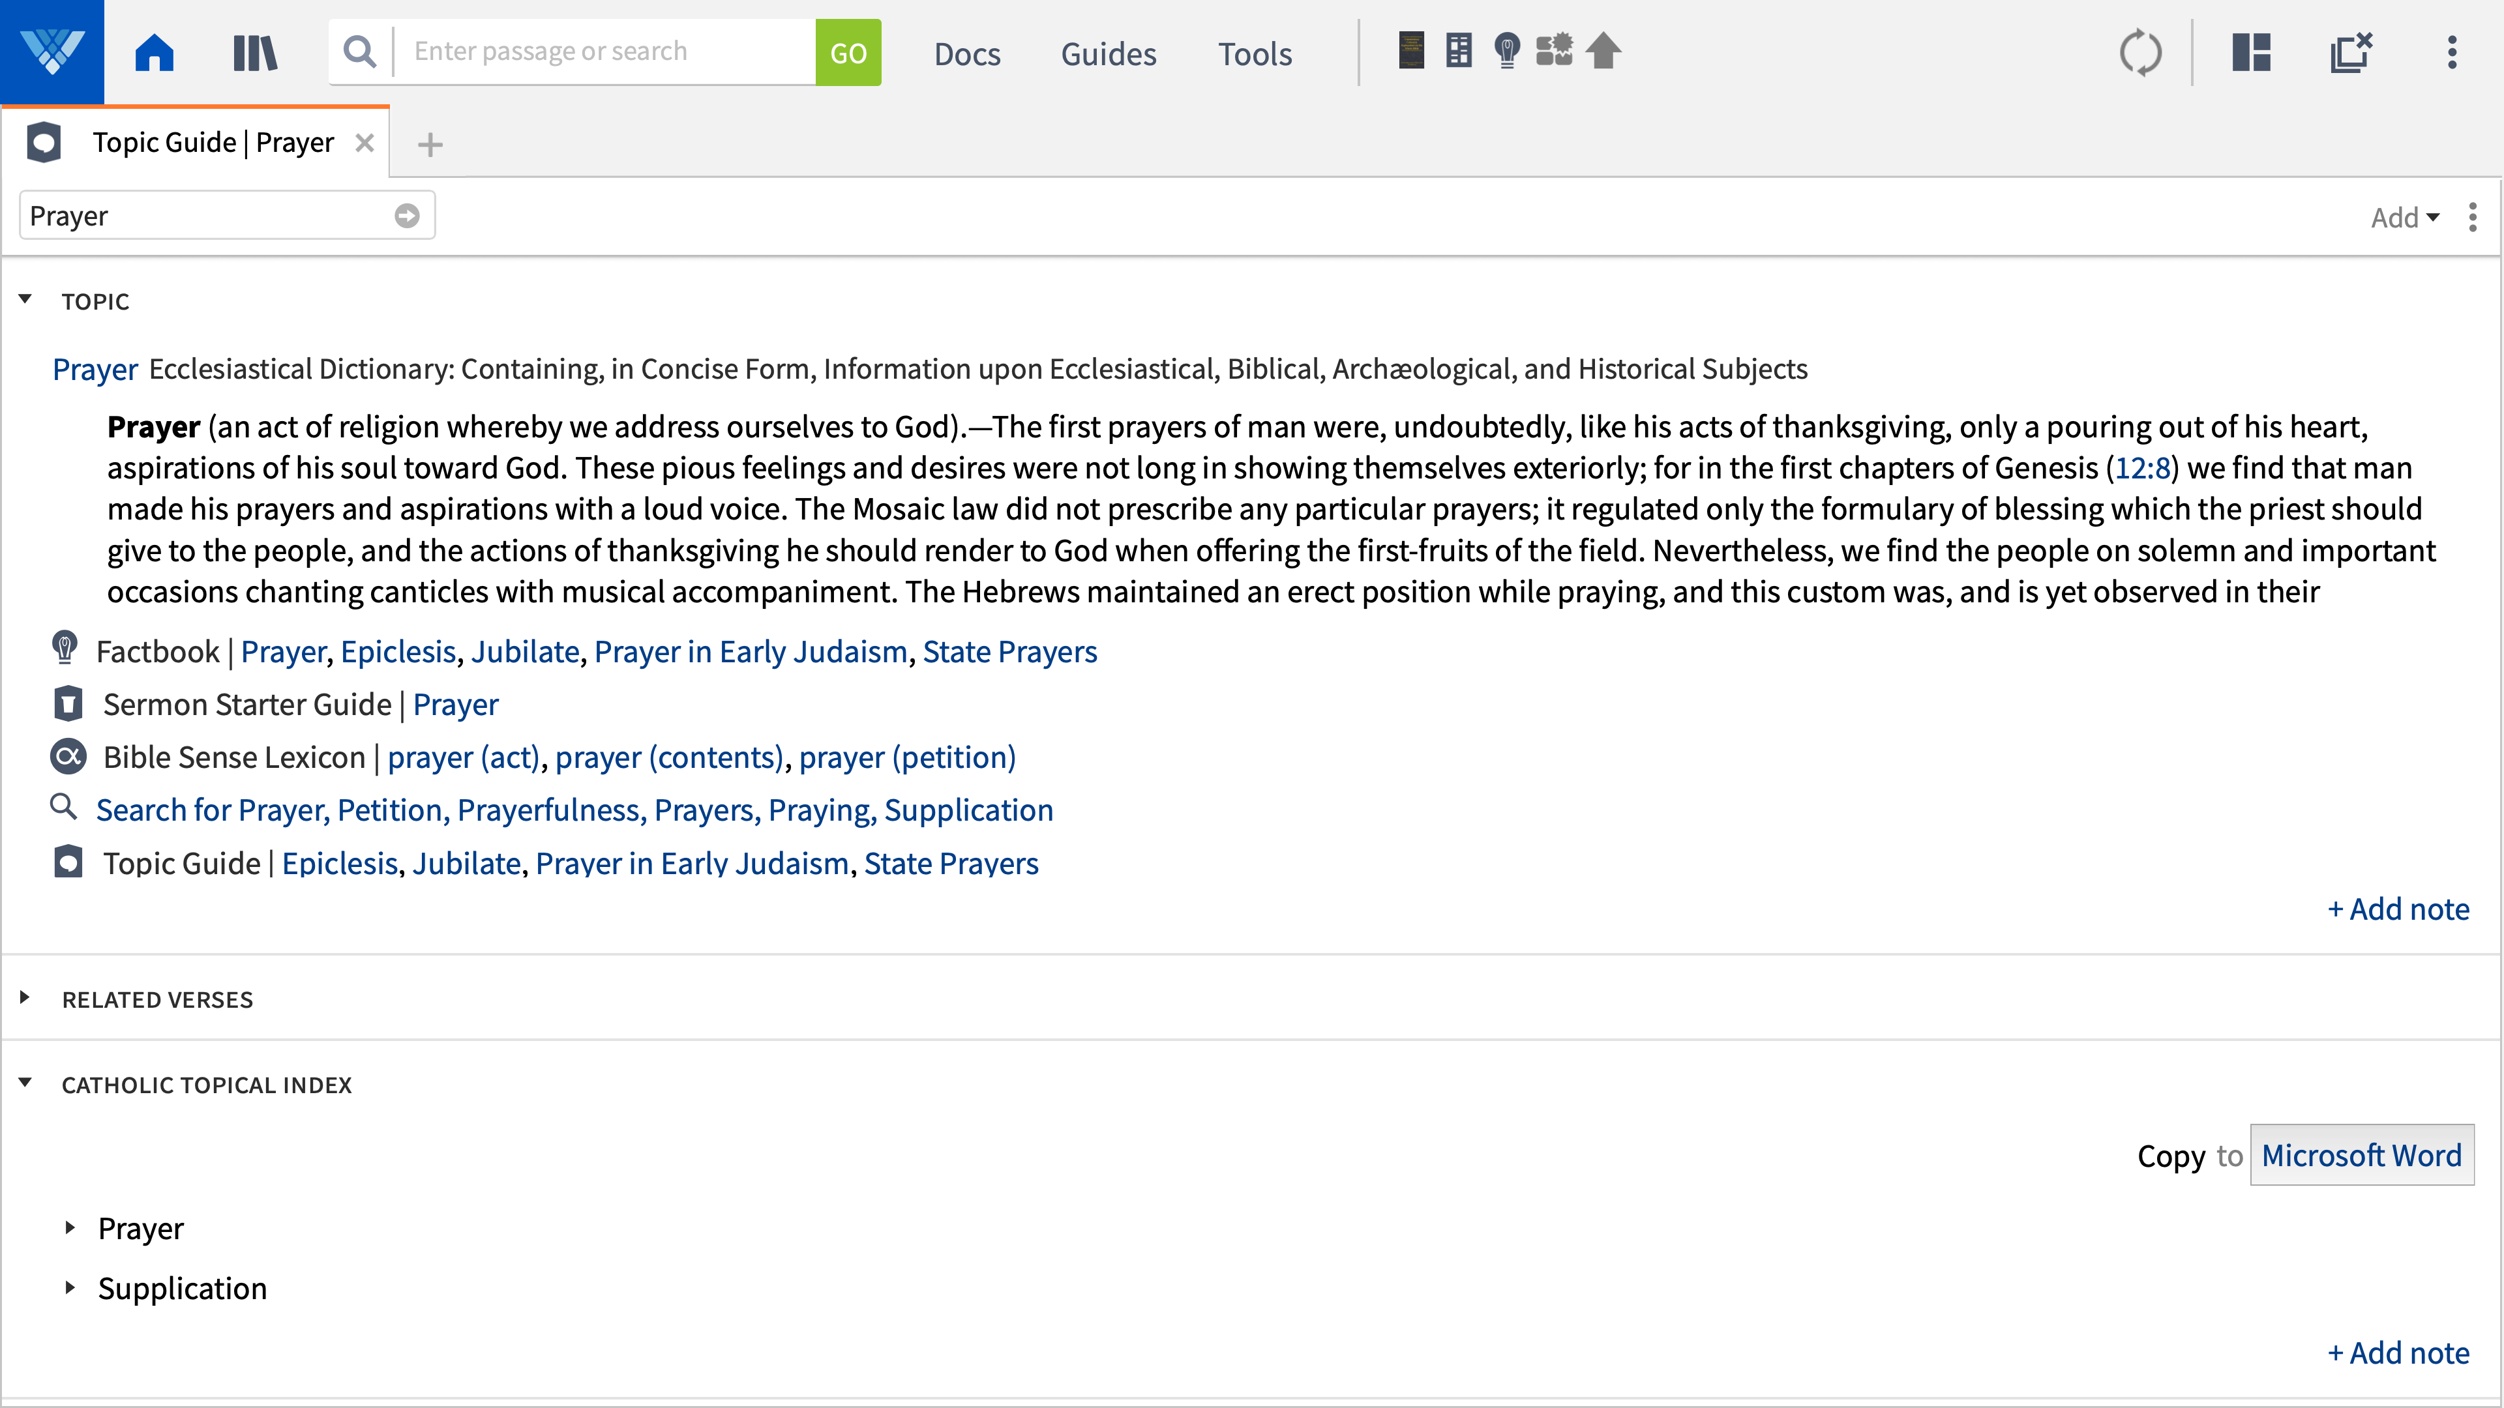Screen dimensions: 2504x1408
Task: Click the Close All Panels icon
Action: pyautogui.click(x=2351, y=53)
